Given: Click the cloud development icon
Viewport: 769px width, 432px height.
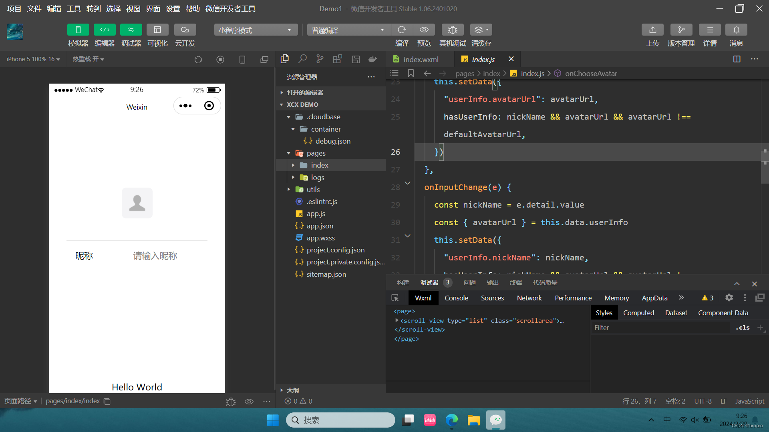Looking at the screenshot, I should point(185,30).
